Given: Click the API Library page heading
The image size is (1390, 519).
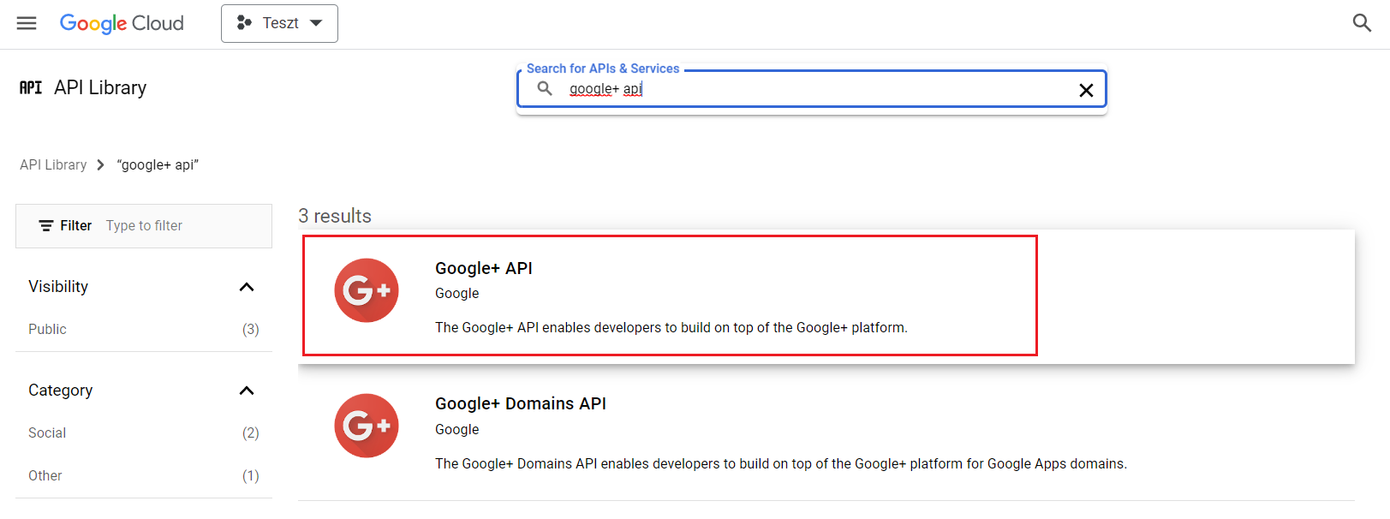Looking at the screenshot, I should 100,87.
